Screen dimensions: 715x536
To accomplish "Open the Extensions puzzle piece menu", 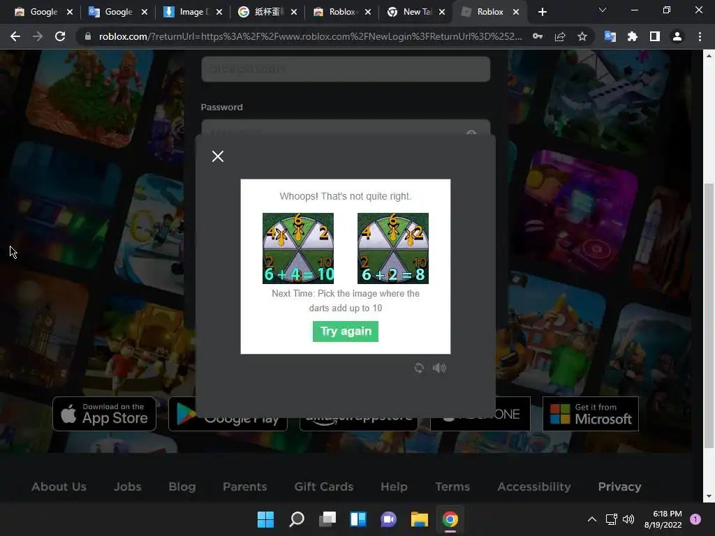I will (x=633, y=36).
